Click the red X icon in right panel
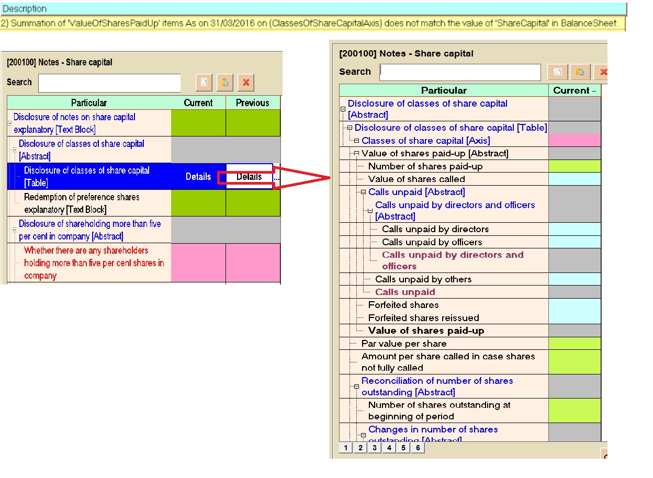653x478 pixels. coord(603,72)
